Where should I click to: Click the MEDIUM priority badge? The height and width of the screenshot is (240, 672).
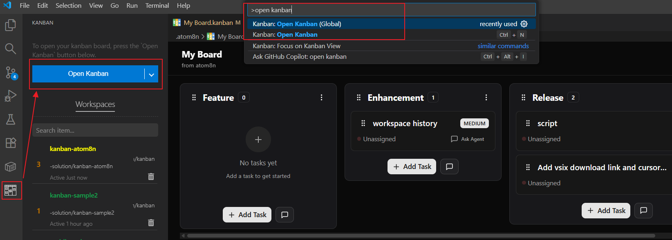click(475, 123)
